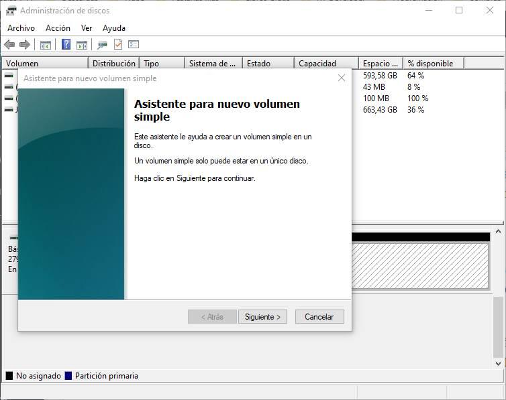Screen dimensions: 506x400
Task: Sort by the % disponible column header
Action: 434,63
